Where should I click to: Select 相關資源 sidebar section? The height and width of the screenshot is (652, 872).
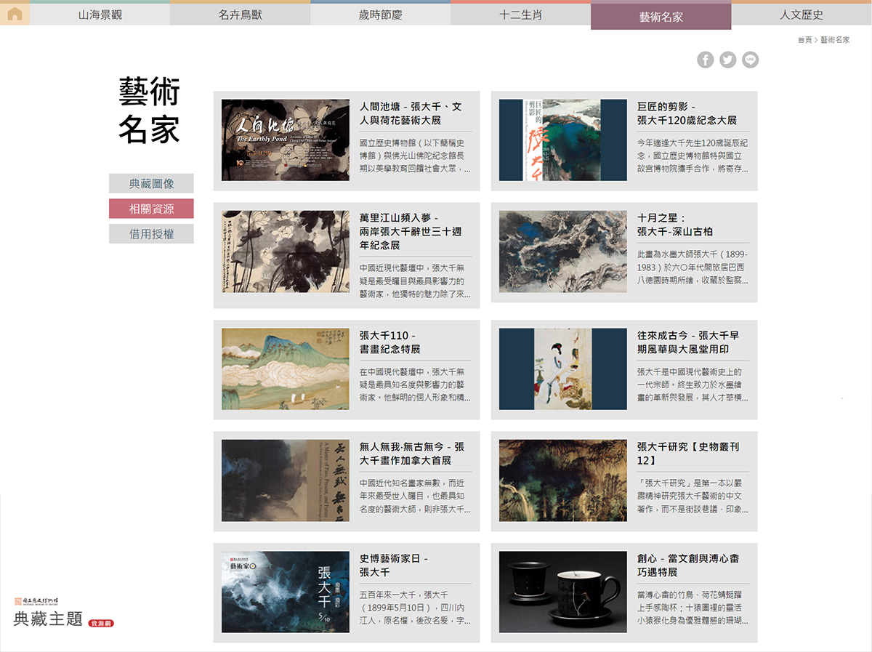(x=151, y=209)
